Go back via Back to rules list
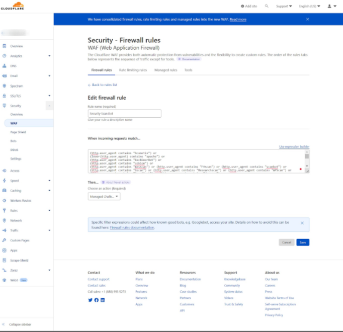Image resolution: width=343 pixels, height=332 pixels. pos(103,85)
